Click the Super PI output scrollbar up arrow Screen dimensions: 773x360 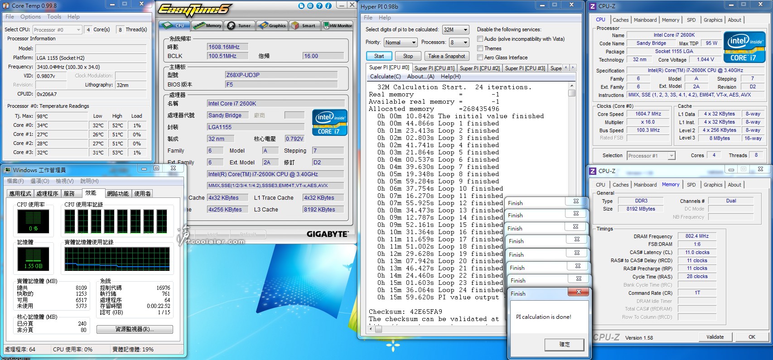572,86
